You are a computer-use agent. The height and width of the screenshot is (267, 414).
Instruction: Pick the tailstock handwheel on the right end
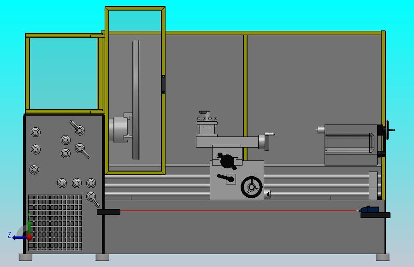point(388,130)
